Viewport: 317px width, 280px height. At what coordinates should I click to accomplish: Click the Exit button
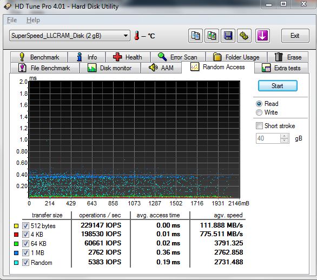(295, 36)
